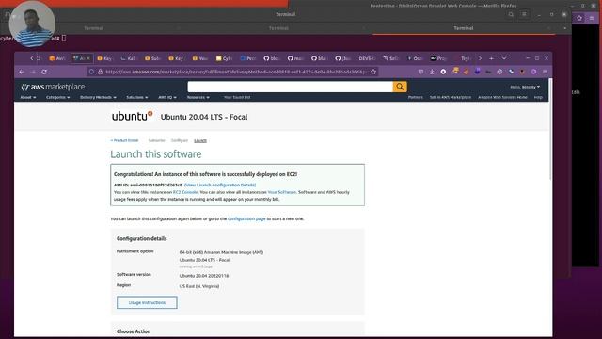Open the Partners nav link
Image resolution: width=602 pixels, height=339 pixels.
[416, 97]
